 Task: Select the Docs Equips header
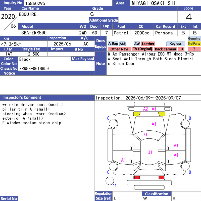tap(100, 44)
